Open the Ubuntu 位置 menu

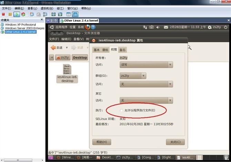click(72, 27)
